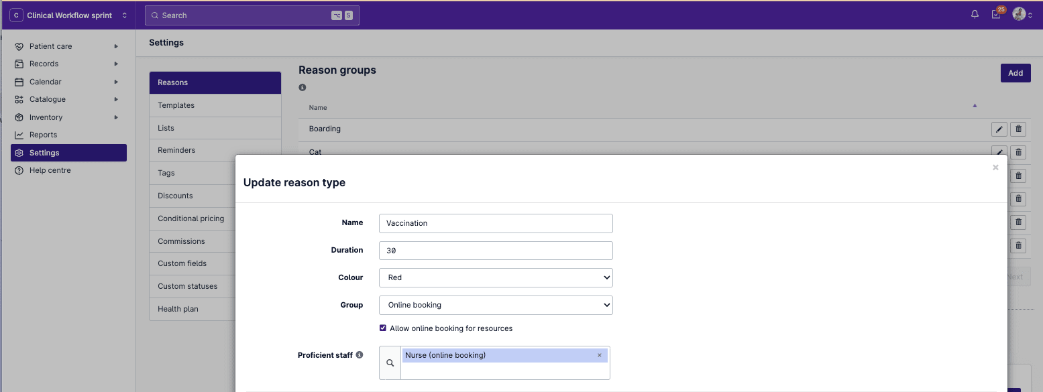Select the Boarding row text

325,129
